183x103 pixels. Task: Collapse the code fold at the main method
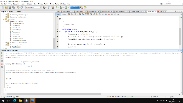coord(60,32)
